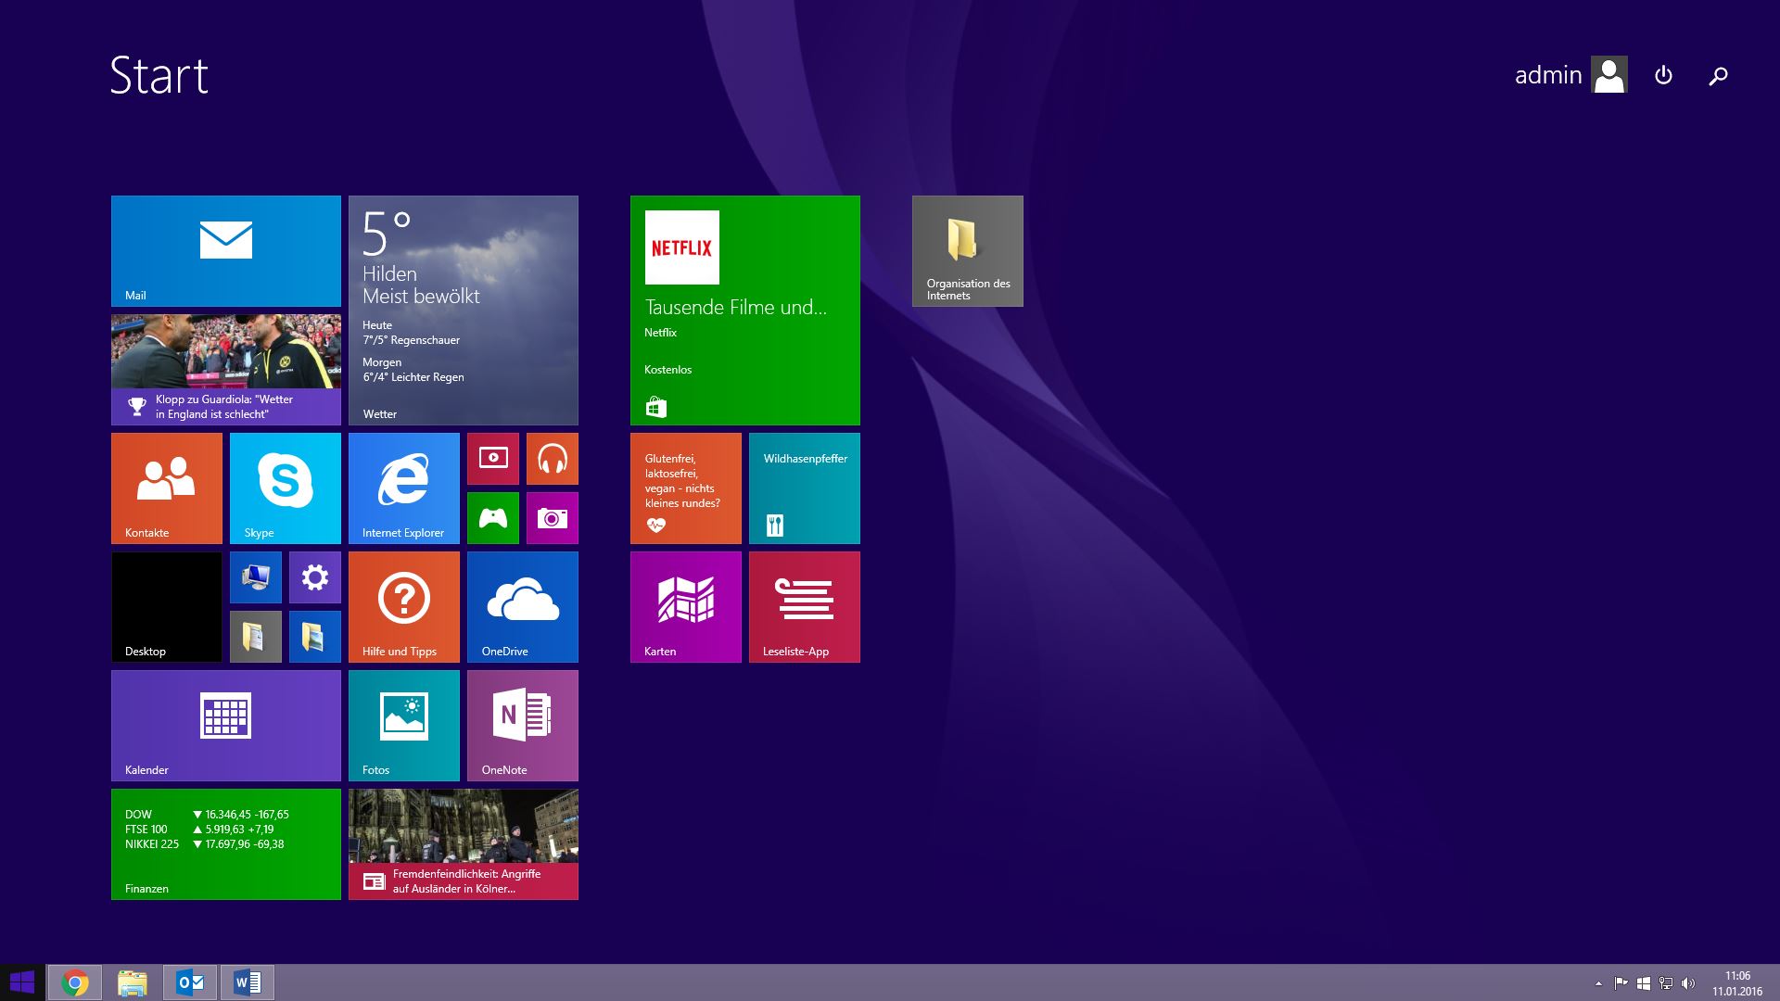Show hidden system tray icons

pos(1598,983)
